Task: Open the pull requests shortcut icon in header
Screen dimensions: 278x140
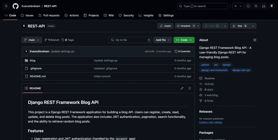Action: (256, 6)
